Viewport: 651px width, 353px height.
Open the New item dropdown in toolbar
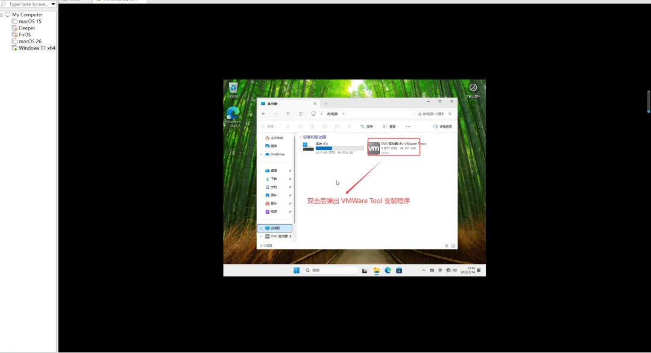pyautogui.click(x=269, y=127)
